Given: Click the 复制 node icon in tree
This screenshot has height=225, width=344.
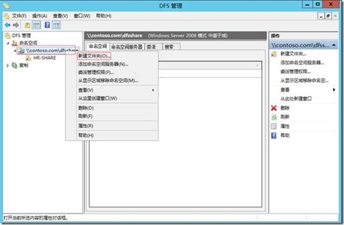Looking at the screenshot, I should pos(14,65).
